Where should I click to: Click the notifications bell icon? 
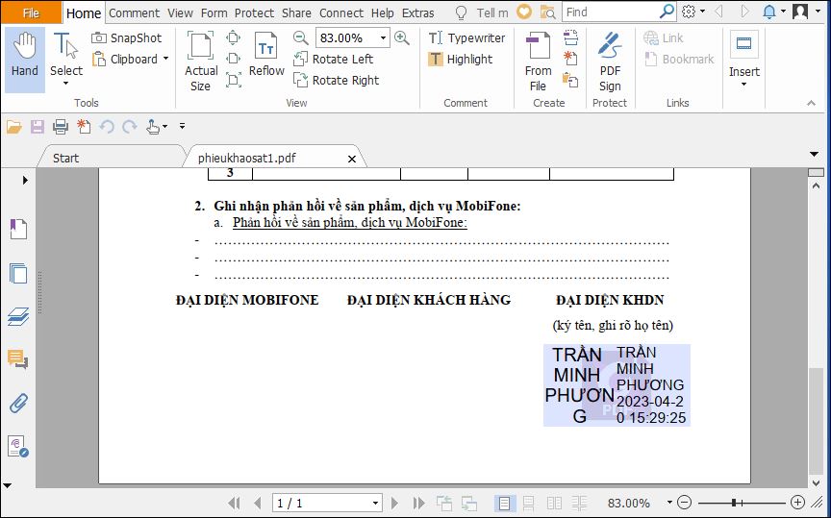[x=769, y=12]
